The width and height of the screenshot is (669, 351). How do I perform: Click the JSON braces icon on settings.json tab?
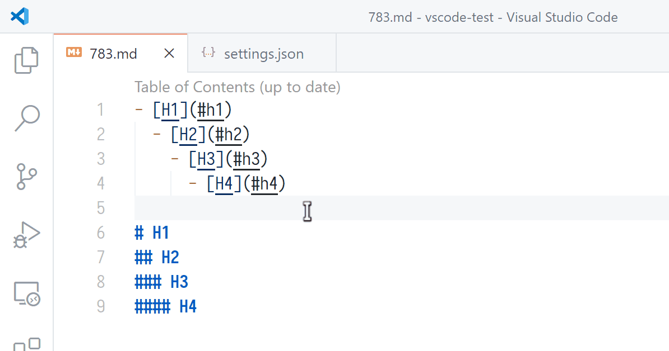(208, 53)
